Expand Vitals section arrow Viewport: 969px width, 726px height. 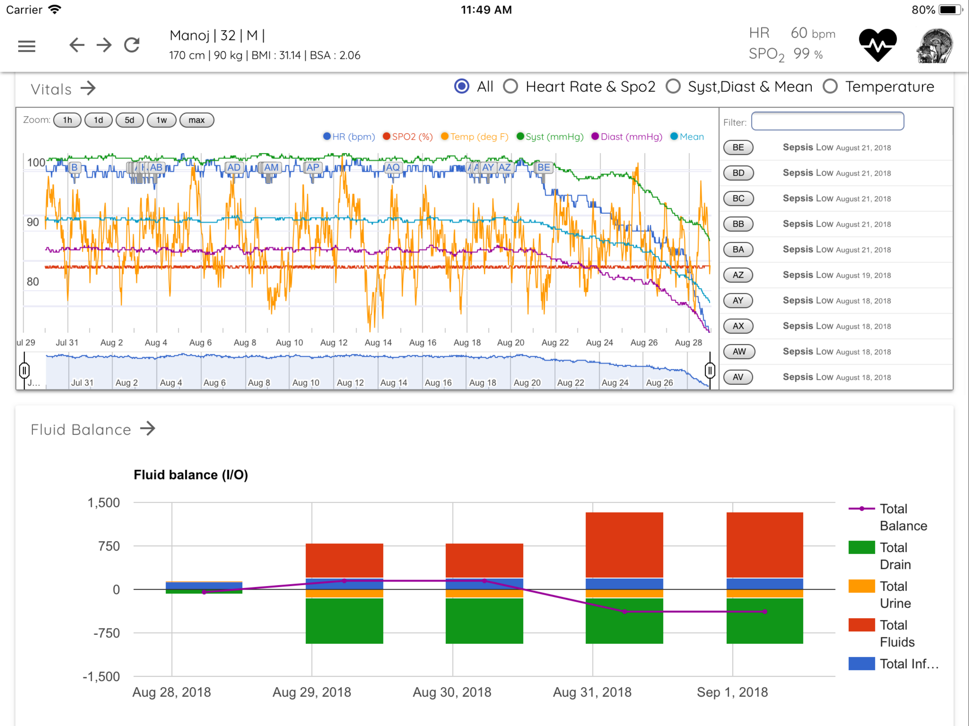tap(88, 89)
